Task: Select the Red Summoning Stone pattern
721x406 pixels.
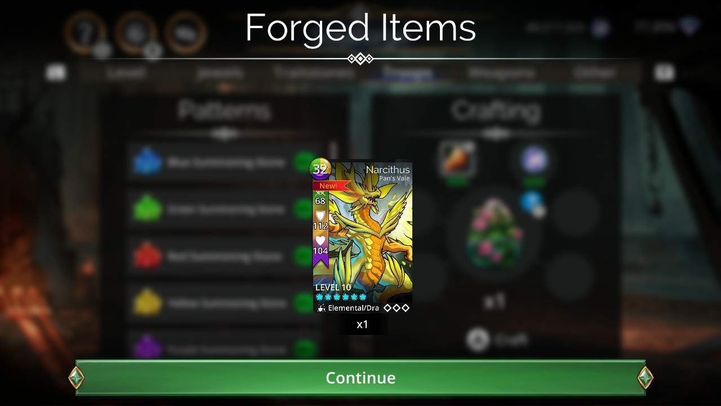Action: coord(224,257)
